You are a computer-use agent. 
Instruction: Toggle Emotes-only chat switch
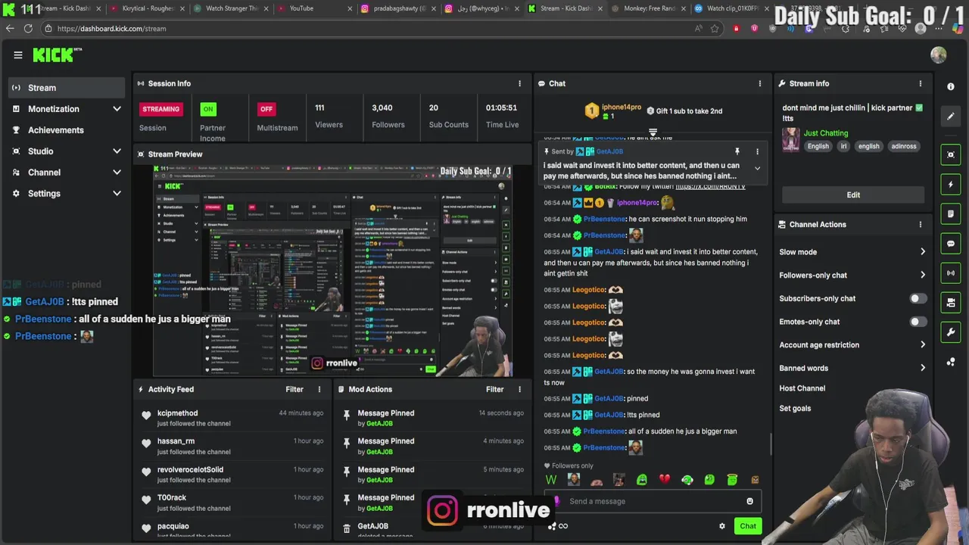(918, 322)
